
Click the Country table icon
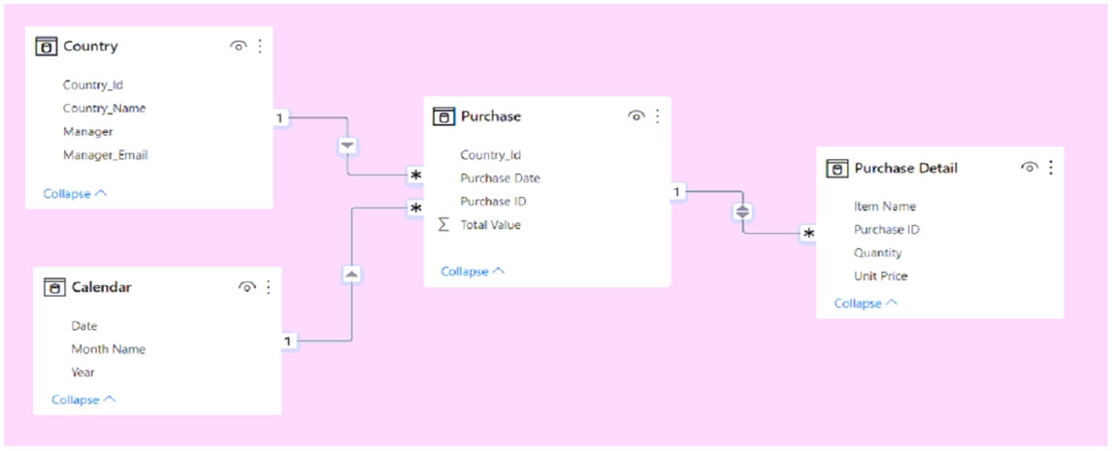[46, 47]
